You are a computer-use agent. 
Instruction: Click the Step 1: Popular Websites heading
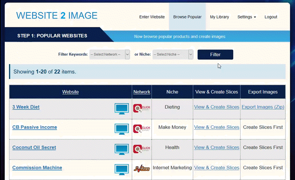pos(52,36)
